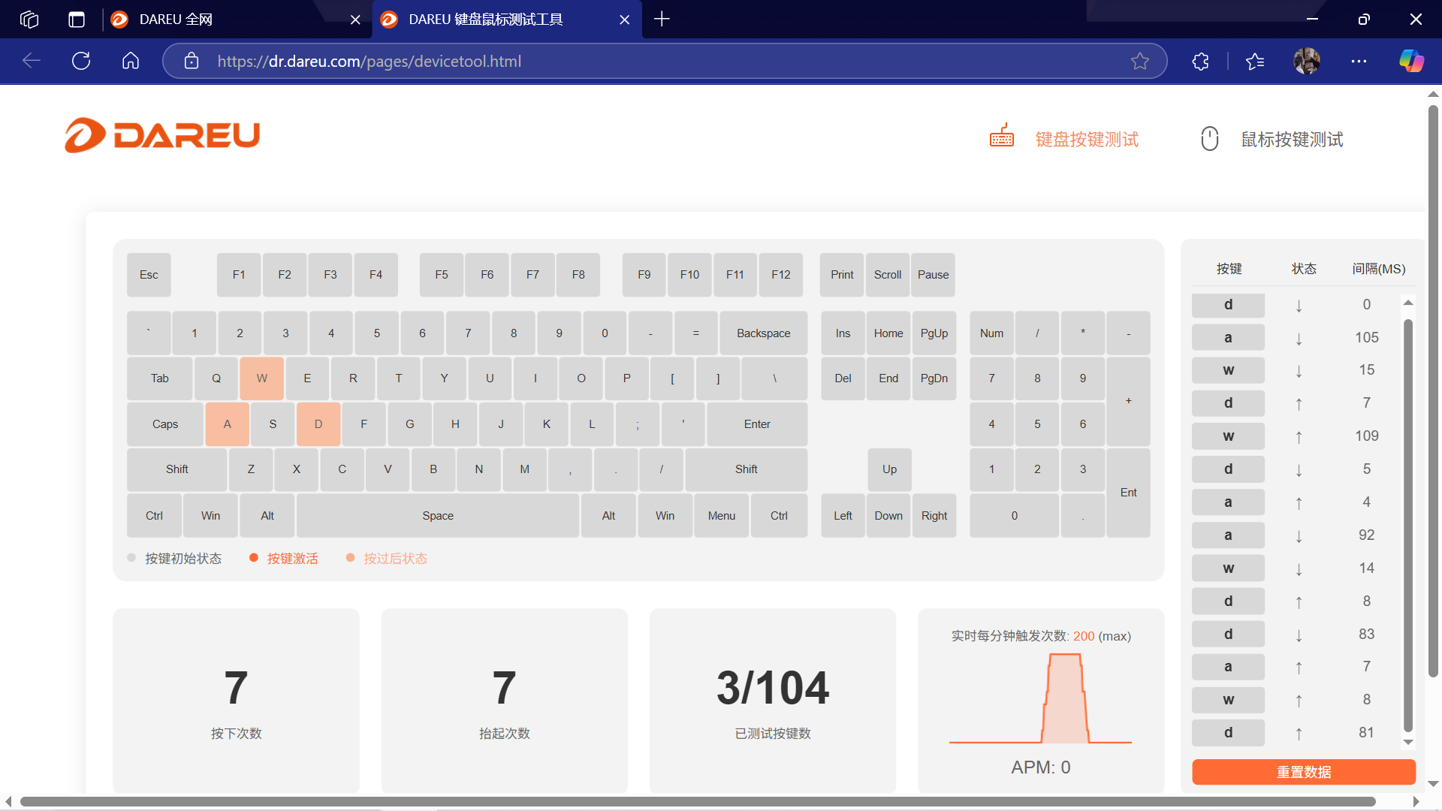Click the Up arrow key
This screenshot has width=1442, height=811.
coord(889,469)
